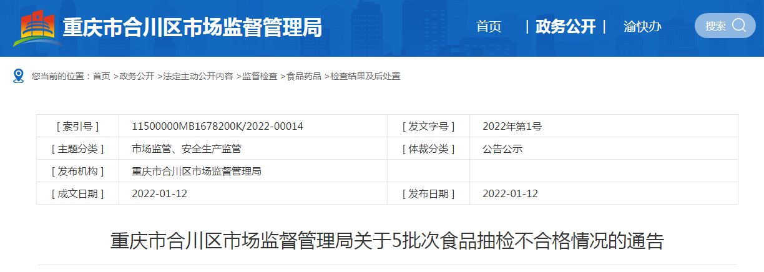The height and width of the screenshot is (272, 764).
Task: Navigate to 监督检查 in the breadcrumb
Action: pyautogui.click(x=260, y=76)
